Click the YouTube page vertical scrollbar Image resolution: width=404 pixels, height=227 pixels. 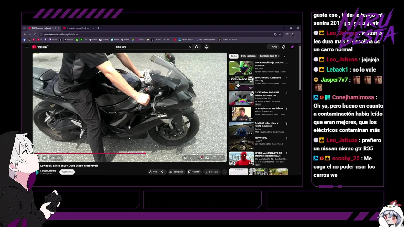300,68
